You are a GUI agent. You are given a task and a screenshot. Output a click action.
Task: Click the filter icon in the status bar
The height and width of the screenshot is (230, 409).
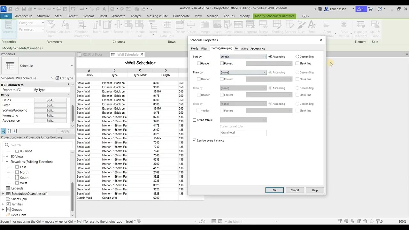378,221
